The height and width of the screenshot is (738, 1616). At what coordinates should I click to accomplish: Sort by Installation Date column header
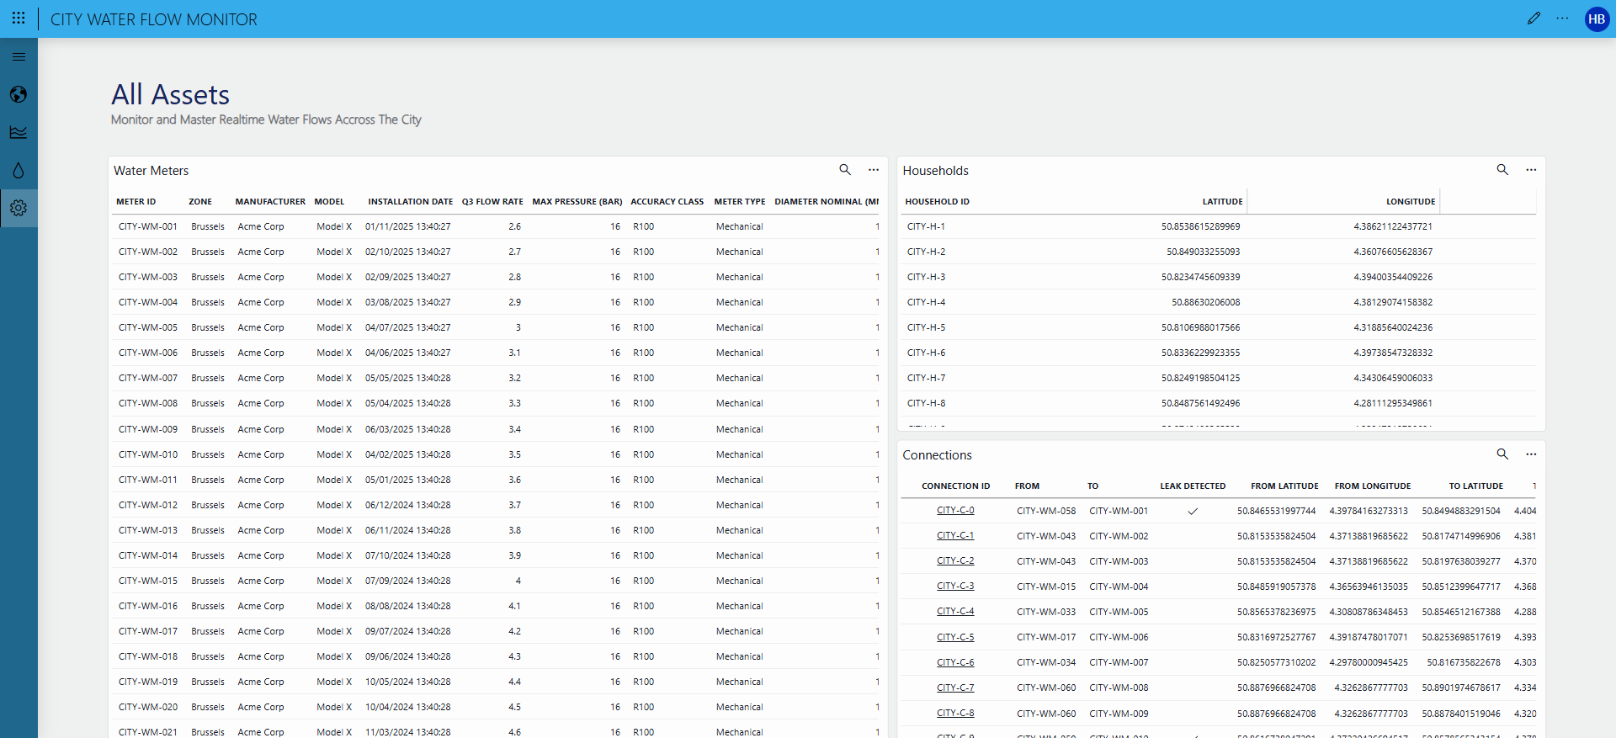[410, 202]
